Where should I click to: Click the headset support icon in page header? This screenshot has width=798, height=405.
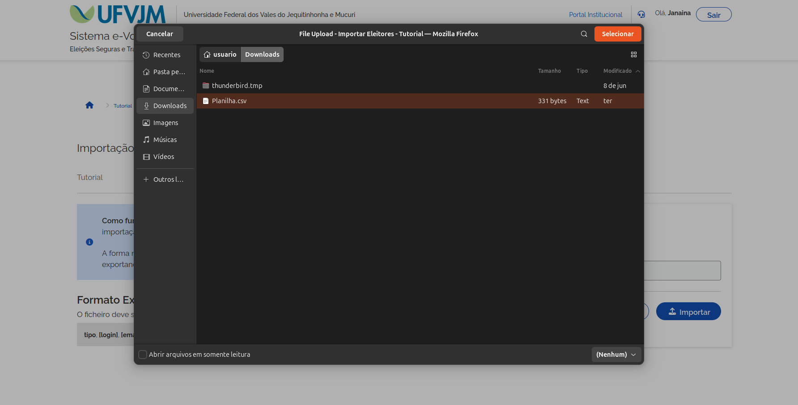click(641, 14)
